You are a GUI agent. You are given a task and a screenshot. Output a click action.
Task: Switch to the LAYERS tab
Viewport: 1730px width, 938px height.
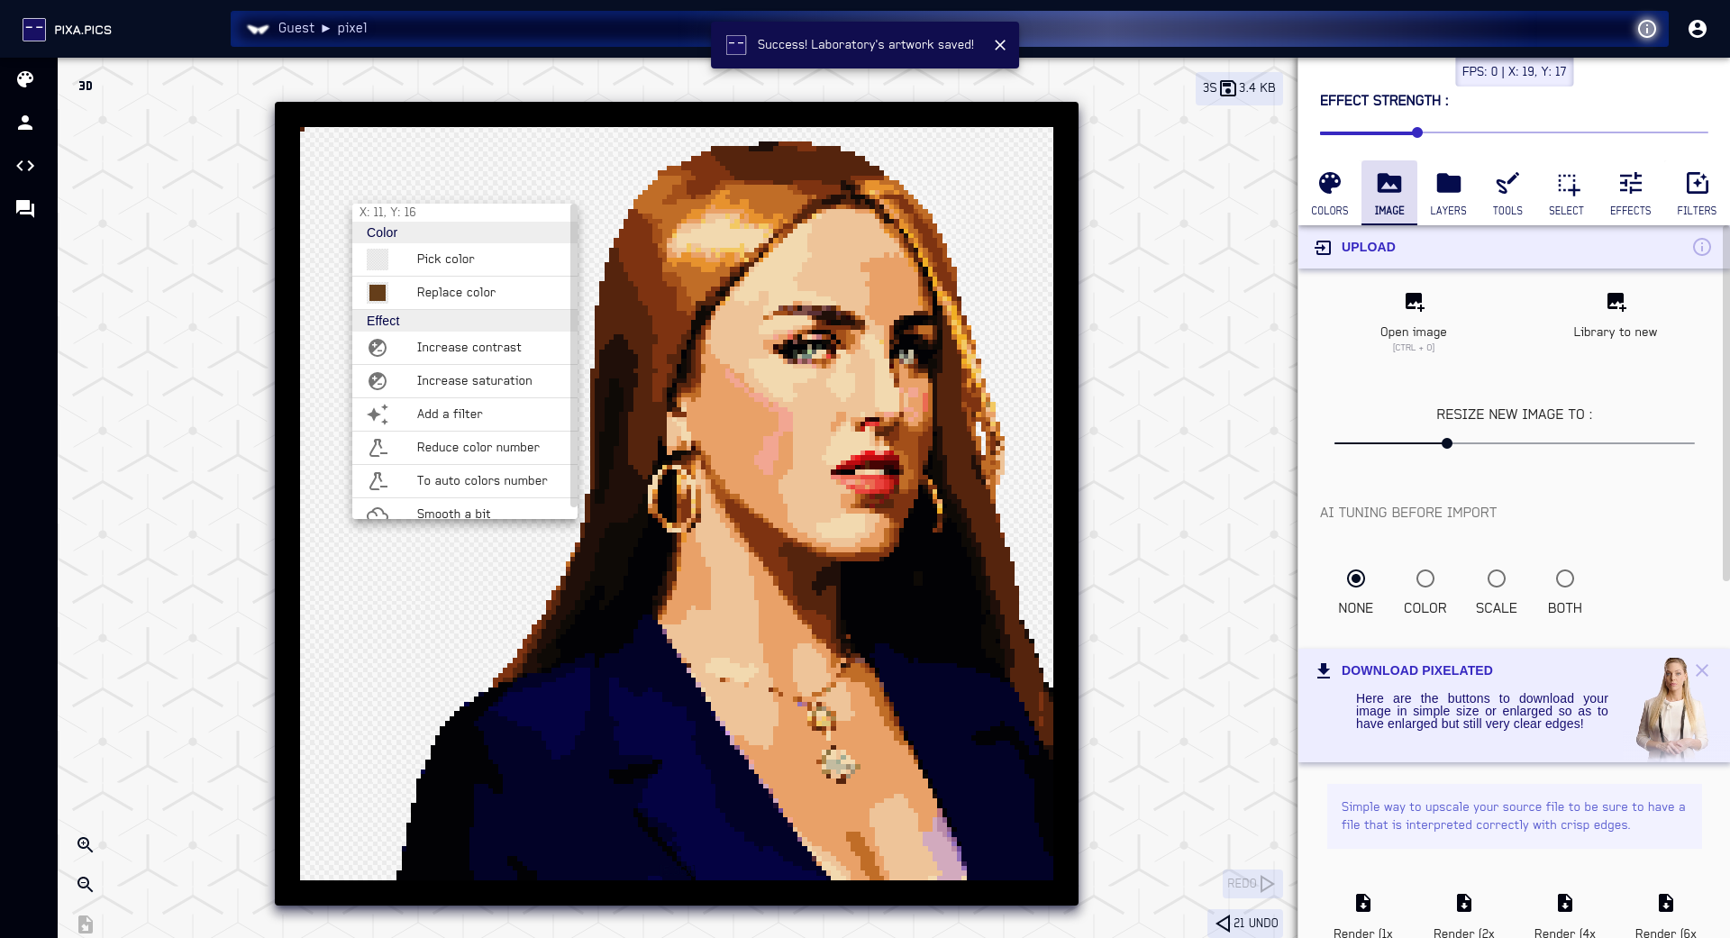[x=1448, y=193]
